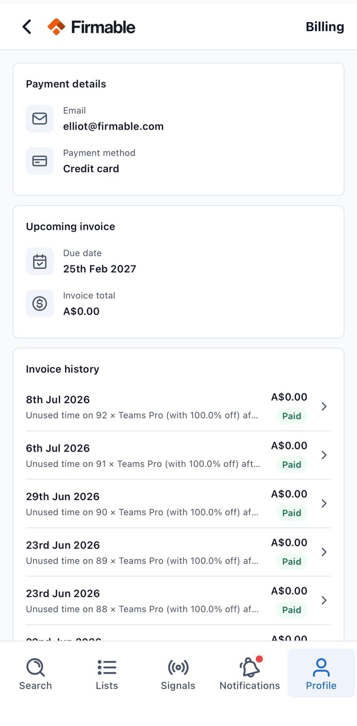Open the 89 × Teams Pro invoice row
357x726 pixels.
click(178, 552)
